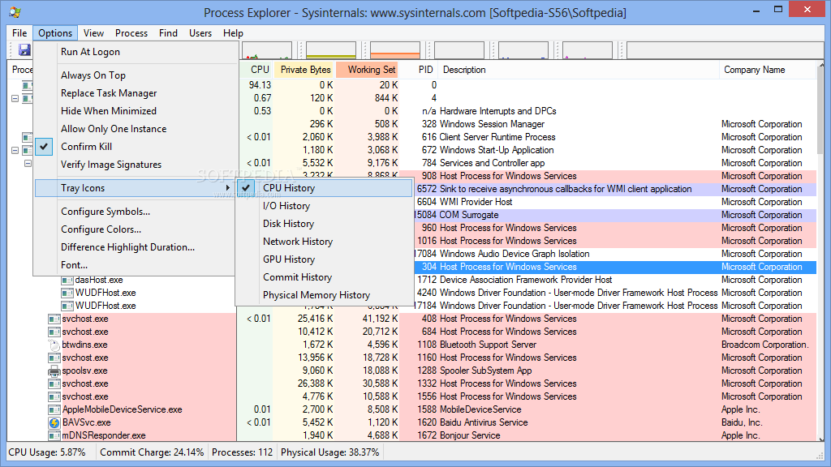Open the yellow commit history mini graph
The width and height of the screenshot is (831, 467).
pyautogui.click(x=331, y=50)
